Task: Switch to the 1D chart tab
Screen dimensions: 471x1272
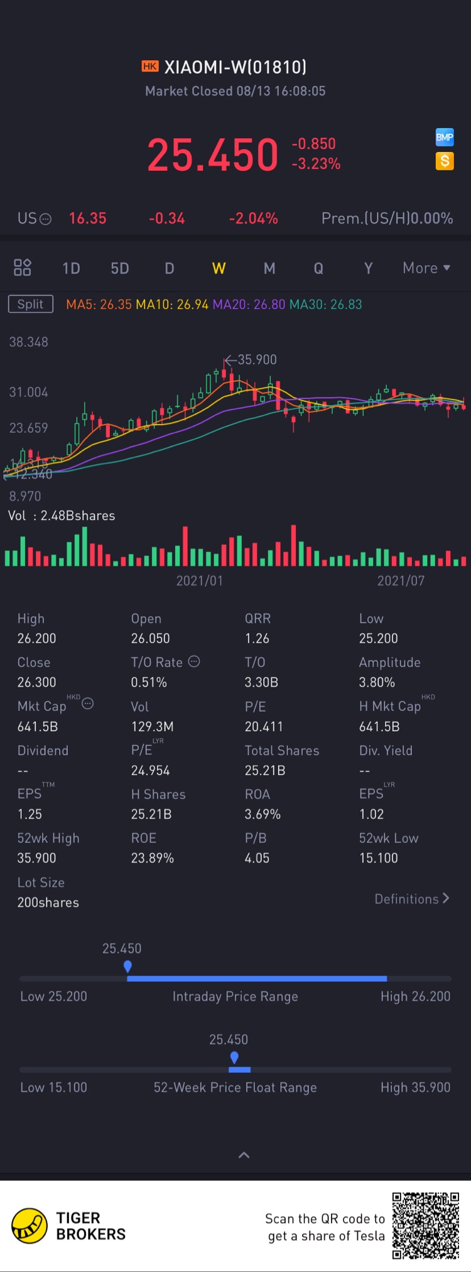Action: (71, 268)
